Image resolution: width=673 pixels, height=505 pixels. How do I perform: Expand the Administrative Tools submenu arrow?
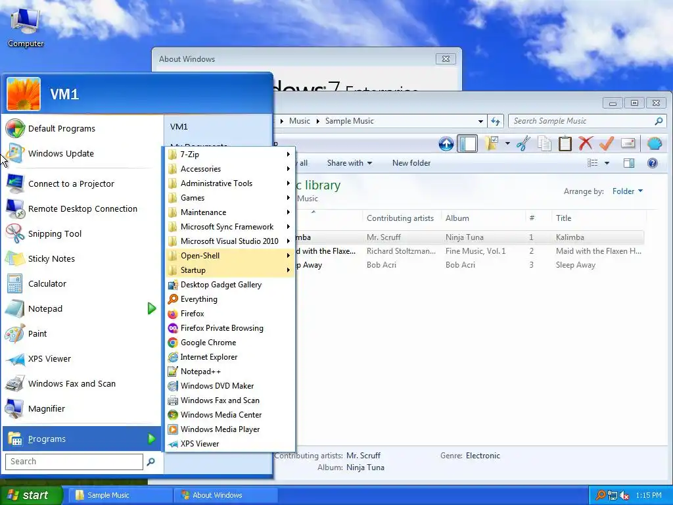coord(289,183)
